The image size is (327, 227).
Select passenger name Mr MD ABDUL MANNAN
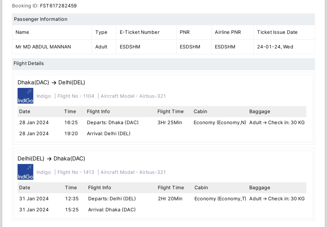pyautogui.click(x=43, y=47)
